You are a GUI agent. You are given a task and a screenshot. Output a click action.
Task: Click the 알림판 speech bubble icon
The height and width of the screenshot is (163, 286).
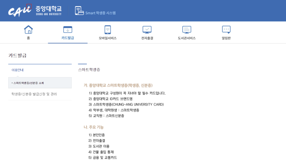tap(226, 30)
